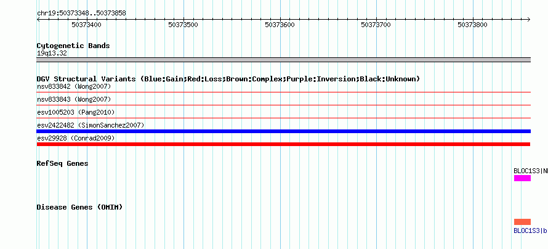Click the thick red loss bar esv29928
This screenshot has width=548, height=249.
(283, 144)
